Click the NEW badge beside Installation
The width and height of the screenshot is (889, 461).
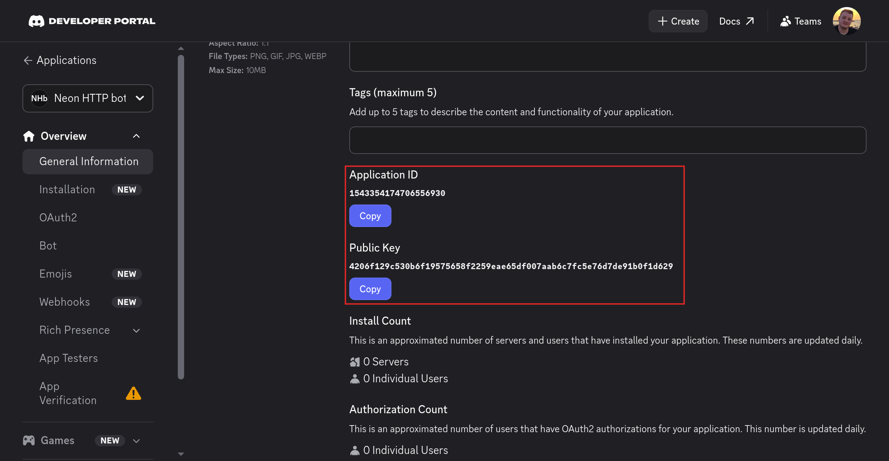click(126, 190)
